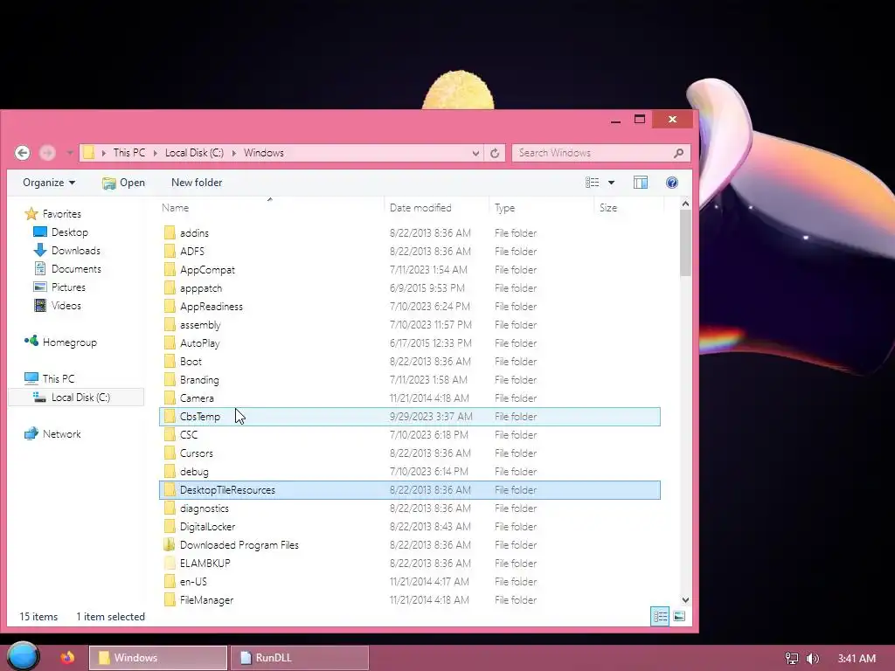Select the Boot folder icon
The height and width of the screenshot is (671, 895).
pyautogui.click(x=170, y=361)
